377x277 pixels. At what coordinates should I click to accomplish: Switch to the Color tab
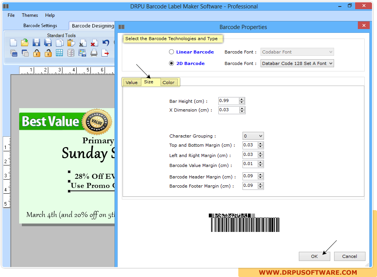[168, 82]
